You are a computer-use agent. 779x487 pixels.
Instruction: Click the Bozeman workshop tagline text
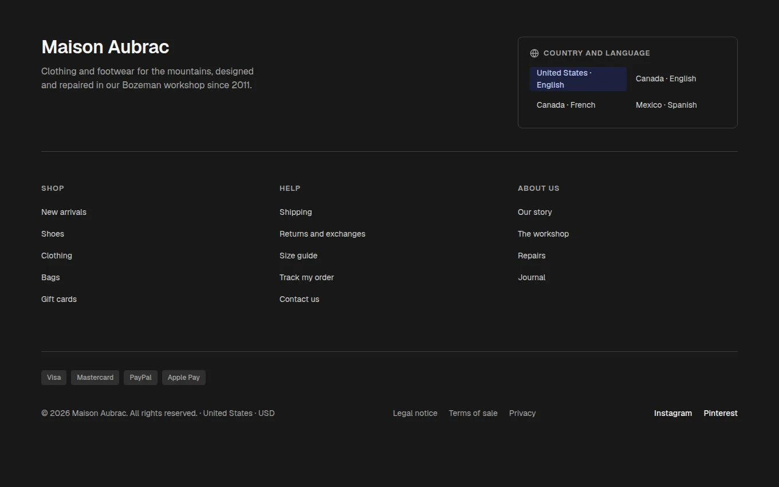147,78
